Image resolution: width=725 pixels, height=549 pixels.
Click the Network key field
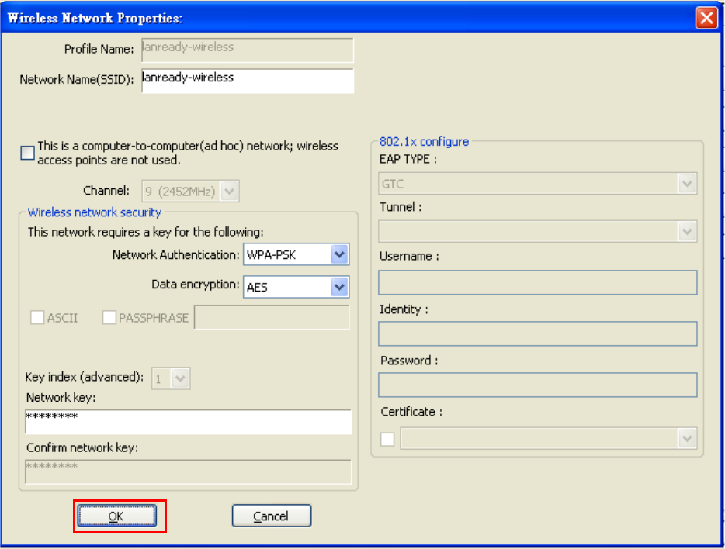tap(188, 422)
